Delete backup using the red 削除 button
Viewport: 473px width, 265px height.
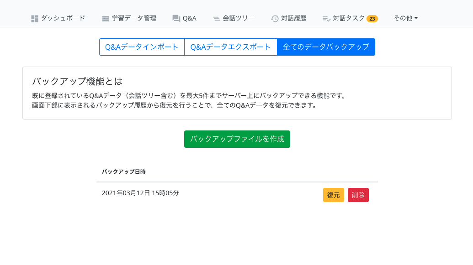358,195
